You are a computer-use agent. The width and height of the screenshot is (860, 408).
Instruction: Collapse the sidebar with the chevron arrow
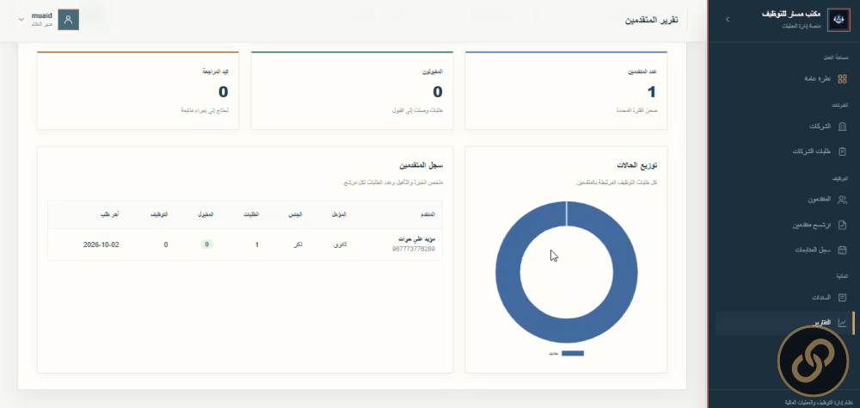728,19
